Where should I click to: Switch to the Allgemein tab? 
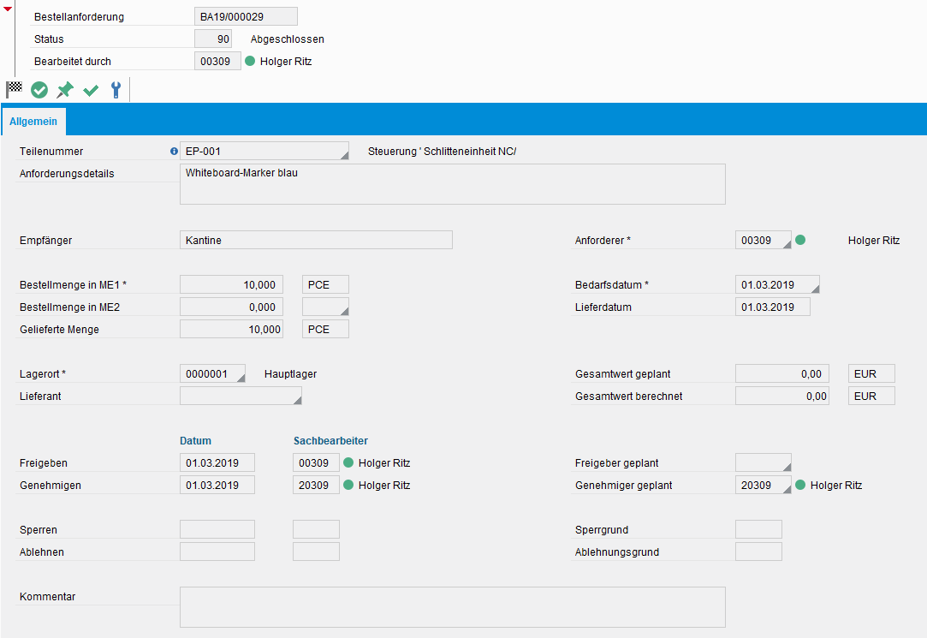click(x=33, y=122)
